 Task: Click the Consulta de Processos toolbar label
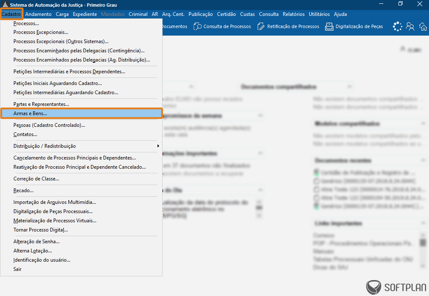click(x=227, y=26)
